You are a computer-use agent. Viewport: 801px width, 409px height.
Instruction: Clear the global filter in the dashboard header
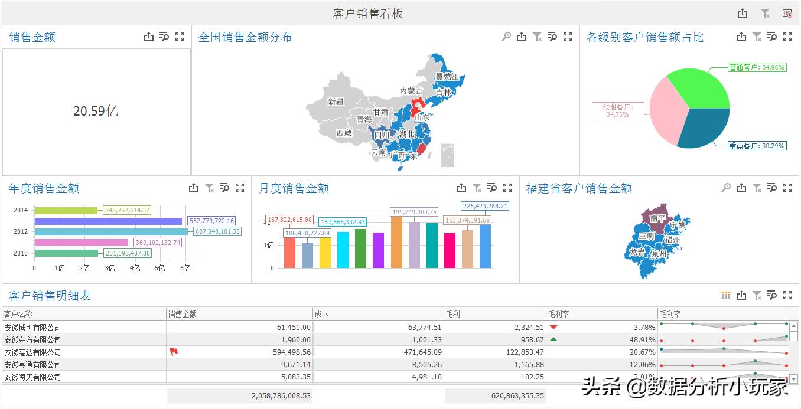(x=764, y=12)
